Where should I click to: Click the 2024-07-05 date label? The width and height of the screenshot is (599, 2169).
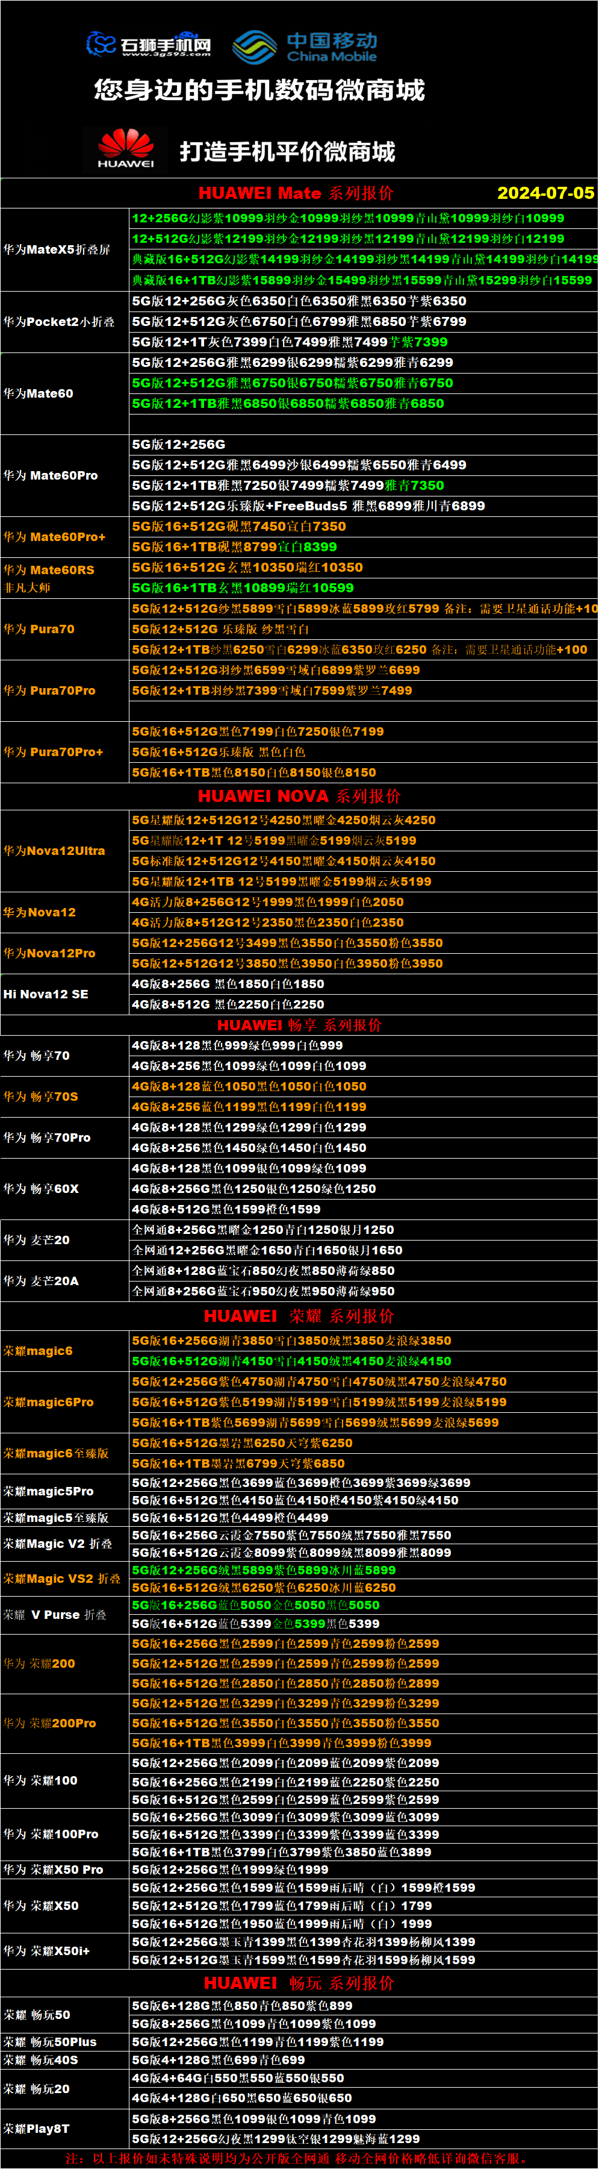pyautogui.click(x=545, y=193)
